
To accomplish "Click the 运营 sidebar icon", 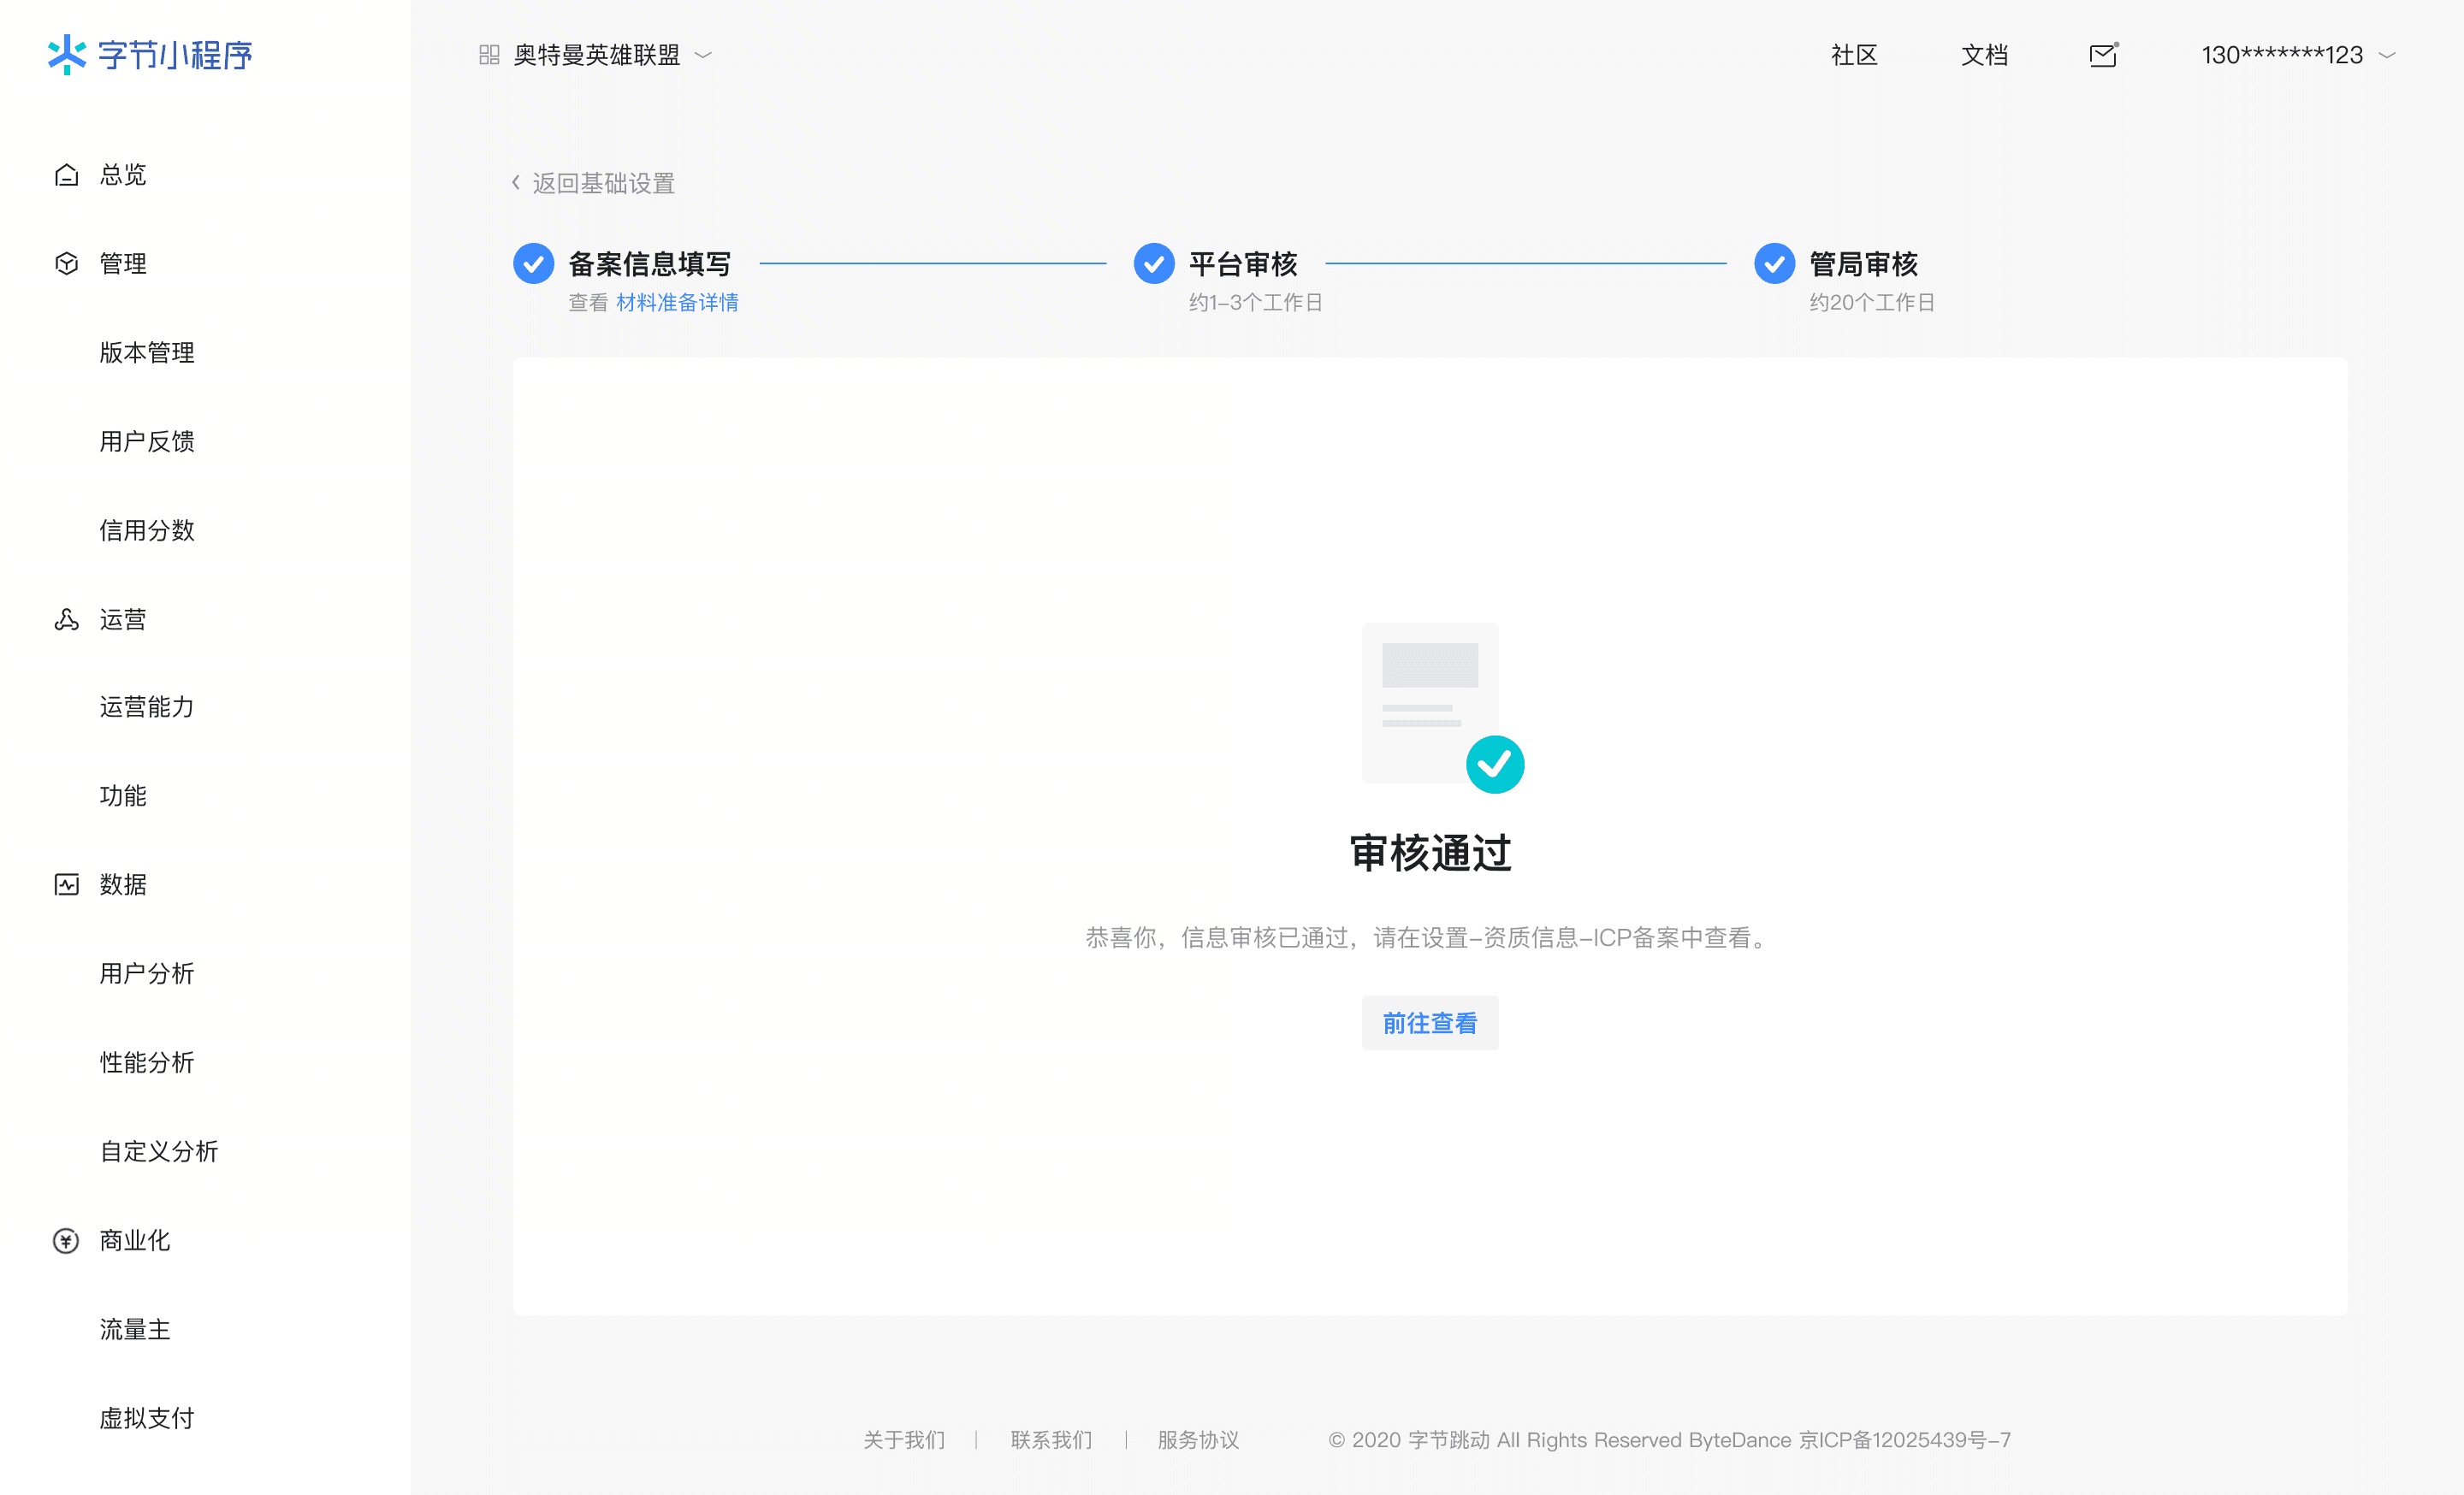I will [66, 619].
